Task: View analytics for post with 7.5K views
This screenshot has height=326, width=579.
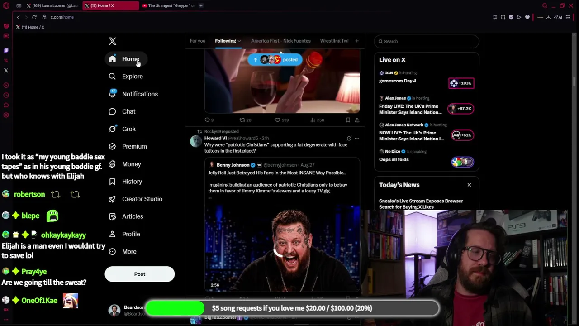Action: click(318, 120)
